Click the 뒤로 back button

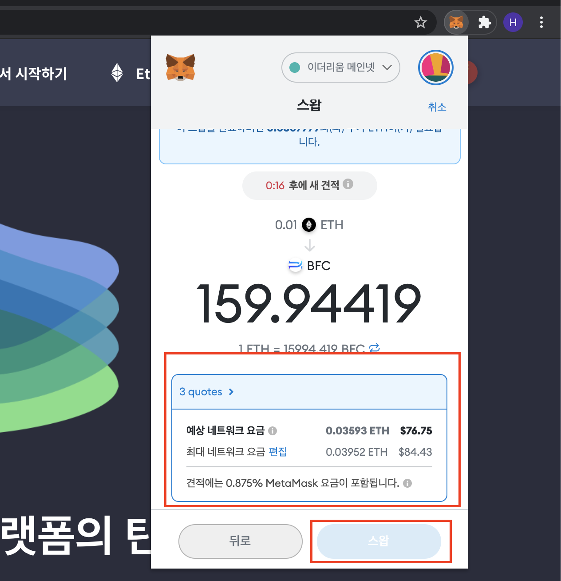241,541
